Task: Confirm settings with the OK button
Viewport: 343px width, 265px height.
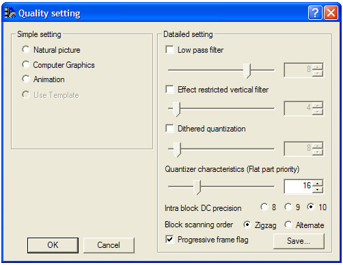Action: pyautogui.click(x=53, y=245)
